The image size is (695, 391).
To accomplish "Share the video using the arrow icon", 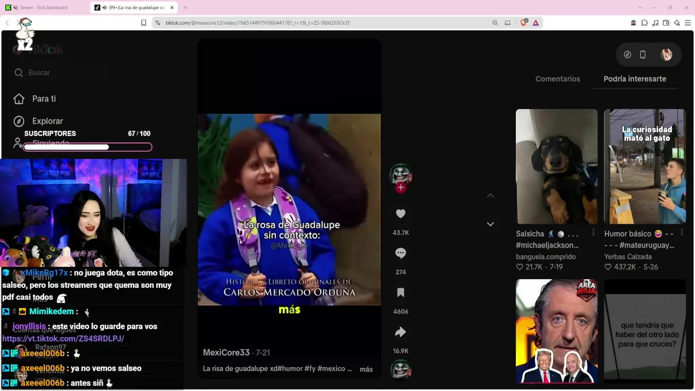I will (x=401, y=332).
